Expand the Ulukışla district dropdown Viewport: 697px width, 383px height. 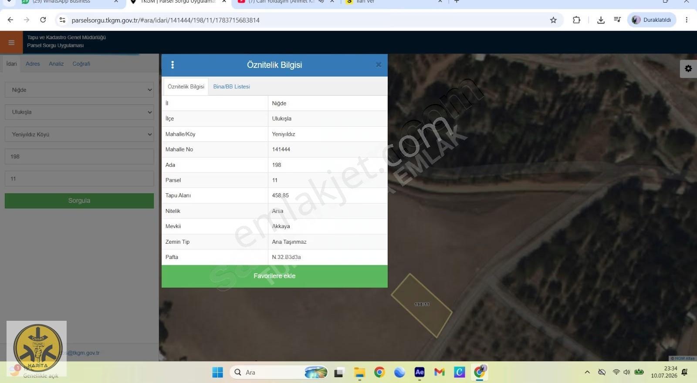79,112
